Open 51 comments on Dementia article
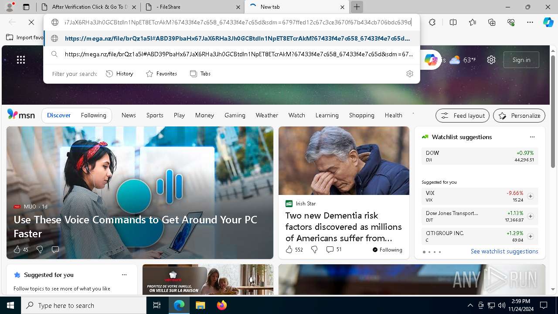The height and width of the screenshot is (314, 558). click(x=334, y=249)
